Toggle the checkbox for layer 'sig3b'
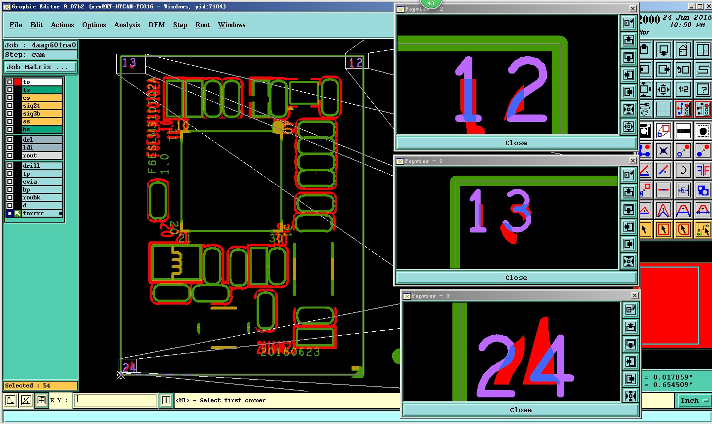Image resolution: width=712 pixels, height=424 pixels. point(10,114)
